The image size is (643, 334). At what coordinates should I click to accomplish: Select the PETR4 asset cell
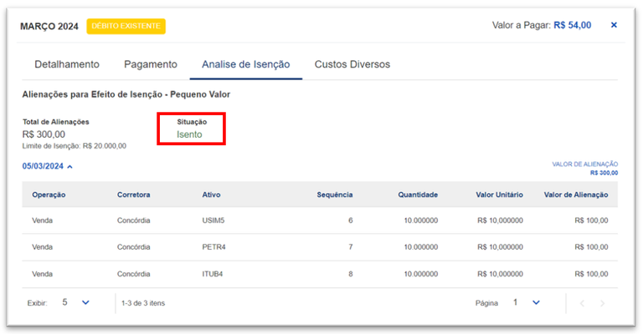coord(213,247)
